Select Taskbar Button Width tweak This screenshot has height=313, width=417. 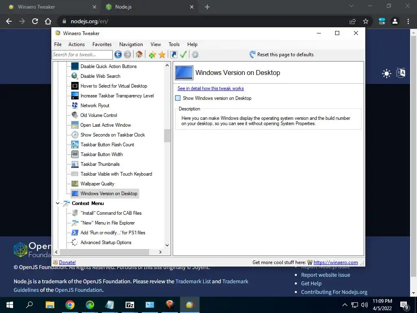click(101, 154)
